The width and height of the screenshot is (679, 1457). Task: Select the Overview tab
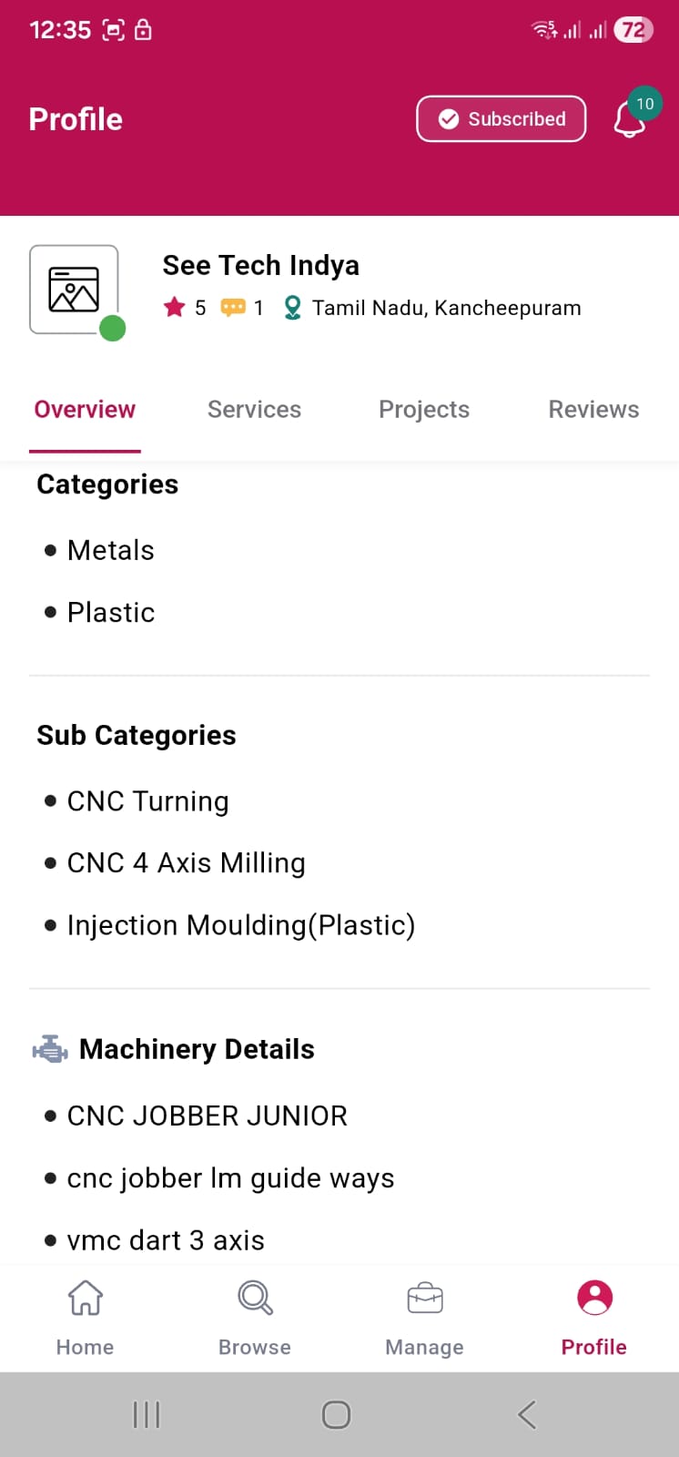(85, 410)
